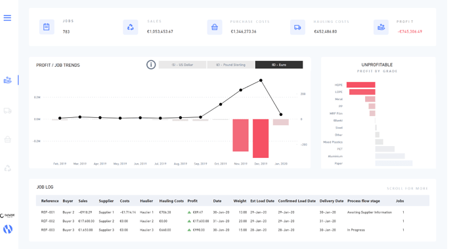
Task: Click green profit arrow for REF-001
Action: pos(189,212)
